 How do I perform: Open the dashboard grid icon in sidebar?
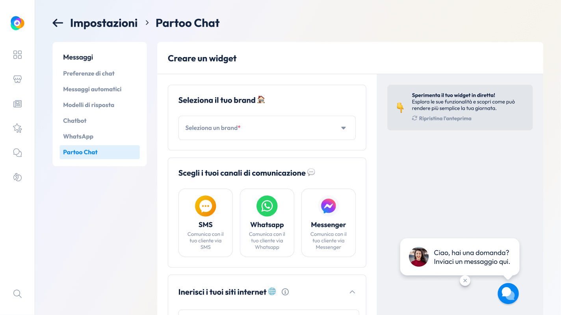[x=17, y=55]
